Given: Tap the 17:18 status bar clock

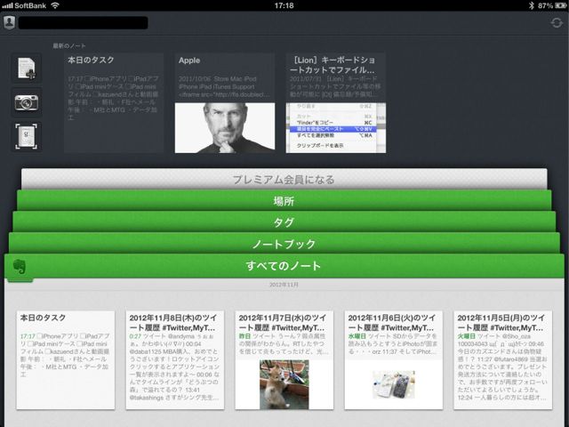Looking at the screenshot, I should click(284, 5).
